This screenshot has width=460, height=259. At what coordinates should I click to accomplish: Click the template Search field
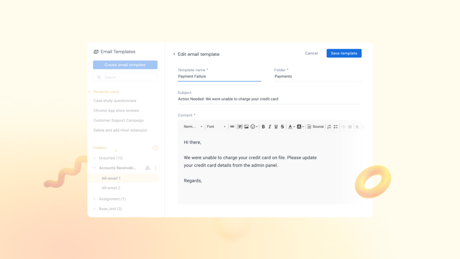tap(125, 77)
